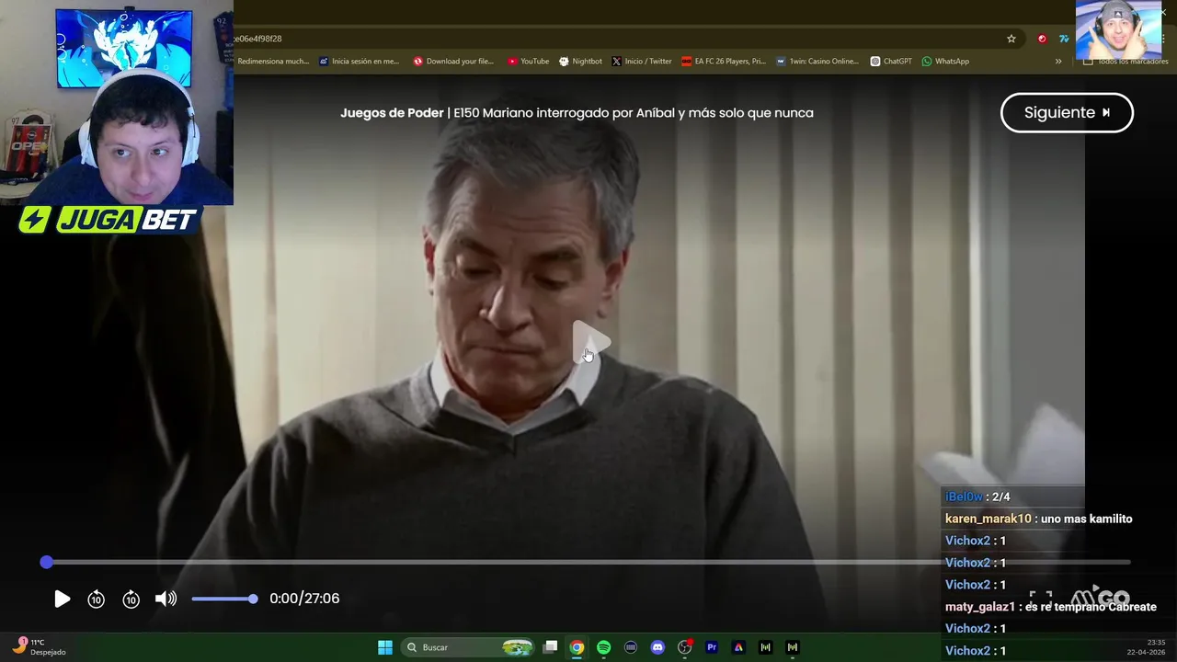Image resolution: width=1177 pixels, height=662 pixels.
Task: Skip forward 10 seconds
Action: click(x=131, y=599)
